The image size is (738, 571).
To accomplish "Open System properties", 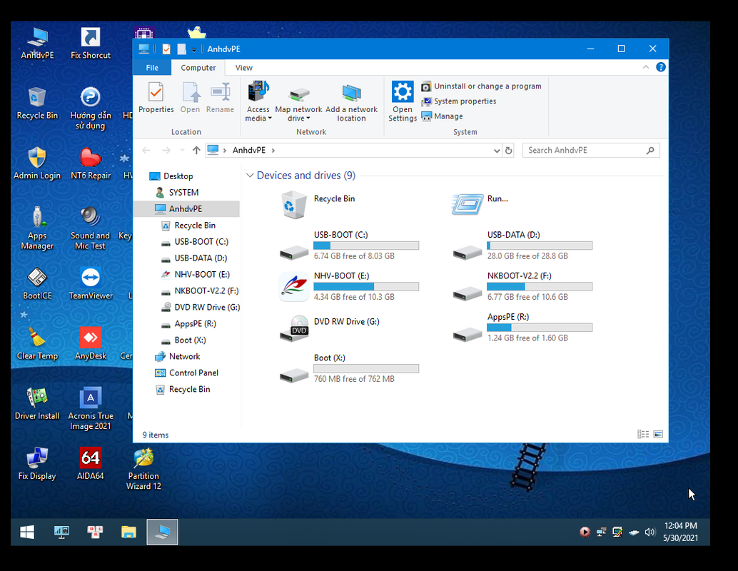I will click(x=458, y=101).
